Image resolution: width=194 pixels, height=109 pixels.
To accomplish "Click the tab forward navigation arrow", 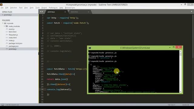I will point(42,12).
